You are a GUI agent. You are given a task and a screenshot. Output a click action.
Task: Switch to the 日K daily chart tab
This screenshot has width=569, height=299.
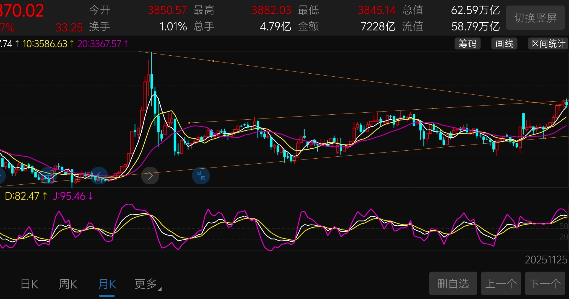coord(30,284)
